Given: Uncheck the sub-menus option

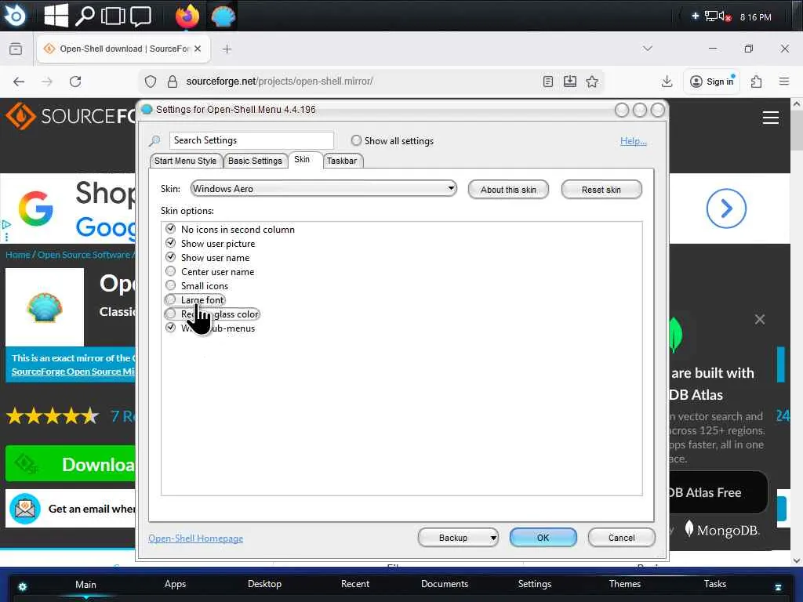Looking at the screenshot, I should coord(170,328).
